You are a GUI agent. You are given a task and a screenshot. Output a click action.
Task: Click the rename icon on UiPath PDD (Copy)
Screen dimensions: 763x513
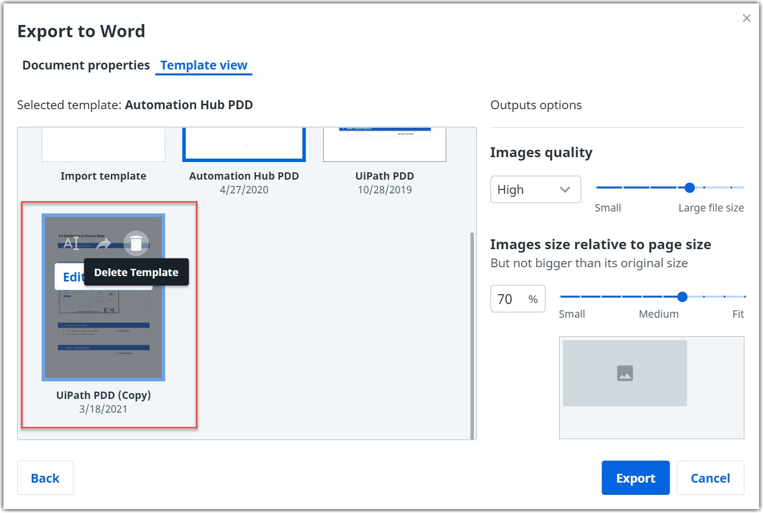[72, 243]
